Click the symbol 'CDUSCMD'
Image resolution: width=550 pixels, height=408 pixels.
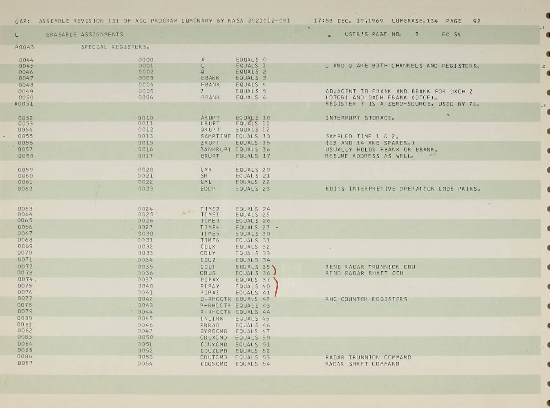[214, 364]
